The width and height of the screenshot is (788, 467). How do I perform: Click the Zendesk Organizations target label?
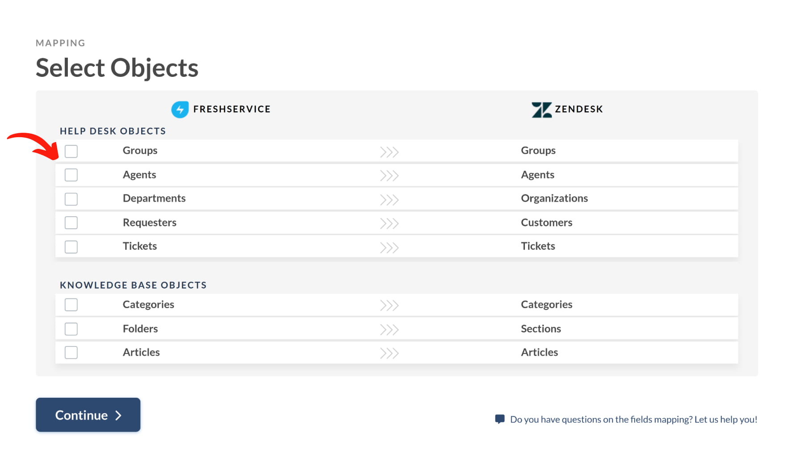click(554, 198)
